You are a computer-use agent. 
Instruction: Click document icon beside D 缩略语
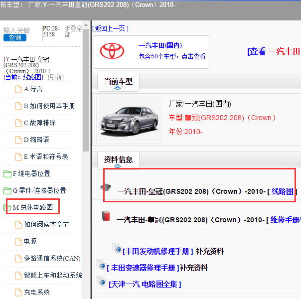[x=18, y=140]
